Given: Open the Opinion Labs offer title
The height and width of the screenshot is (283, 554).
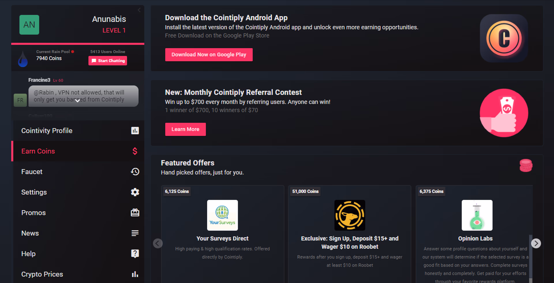Looking at the screenshot, I should click(475, 238).
